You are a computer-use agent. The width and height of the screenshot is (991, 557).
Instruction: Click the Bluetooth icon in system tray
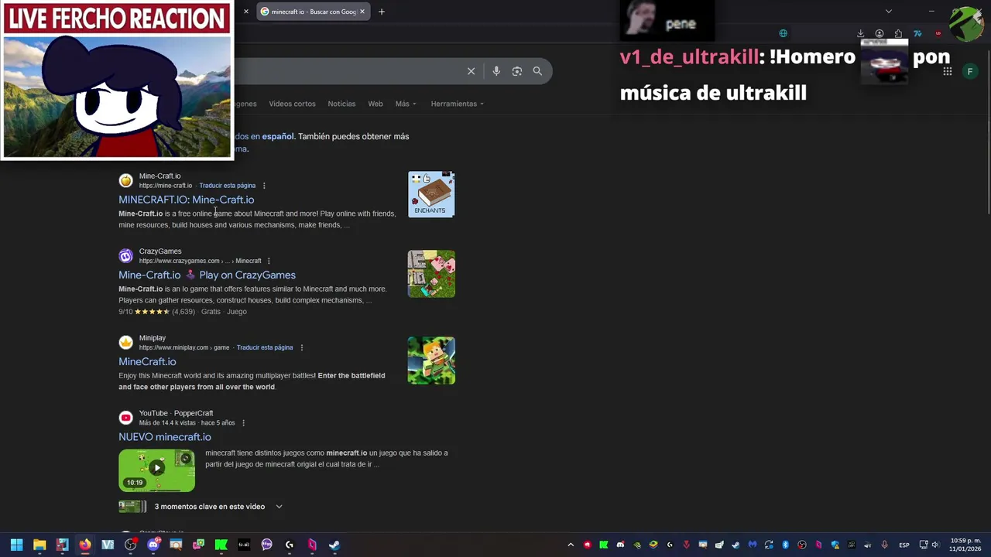[x=785, y=545]
